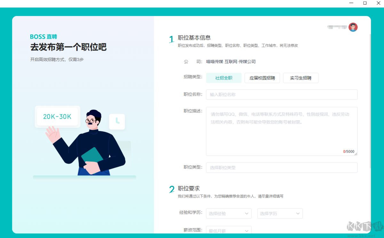384x238 pixels.
Task: Minimize the BOSS直聘 window
Action: tap(351, 3)
